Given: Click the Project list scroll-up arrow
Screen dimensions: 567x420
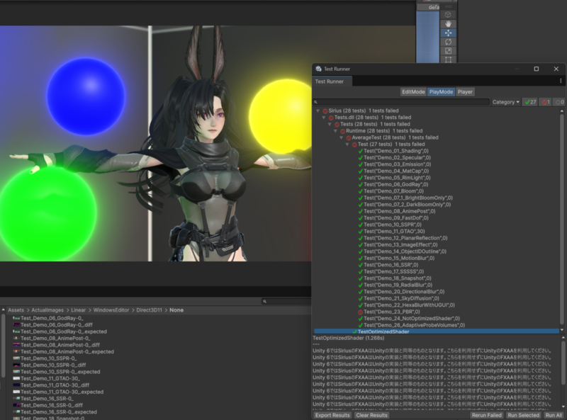Looking at the screenshot, I should point(4,310).
